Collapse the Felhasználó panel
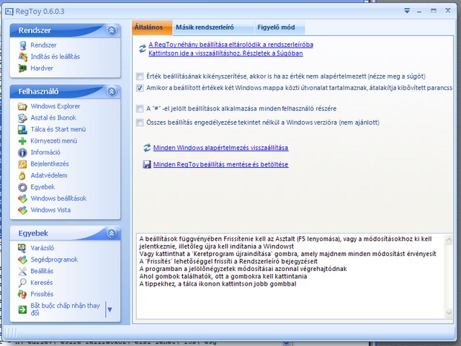The height and width of the screenshot is (346, 461). (x=112, y=92)
